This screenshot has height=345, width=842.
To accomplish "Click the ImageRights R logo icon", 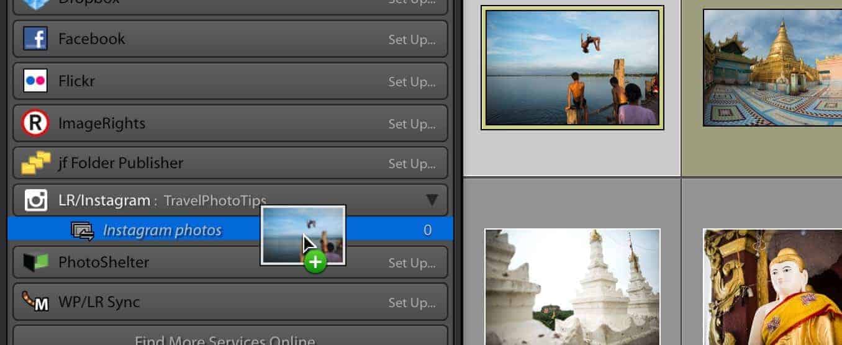I will click(x=35, y=123).
